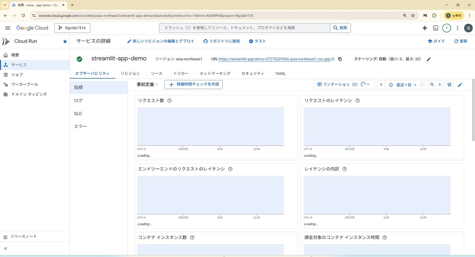
Task: Click the Cloud Run product header
Action: click(x=26, y=41)
